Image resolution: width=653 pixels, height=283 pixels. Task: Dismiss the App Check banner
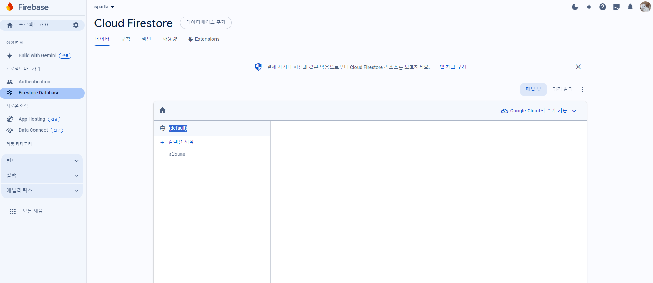tap(578, 67)
